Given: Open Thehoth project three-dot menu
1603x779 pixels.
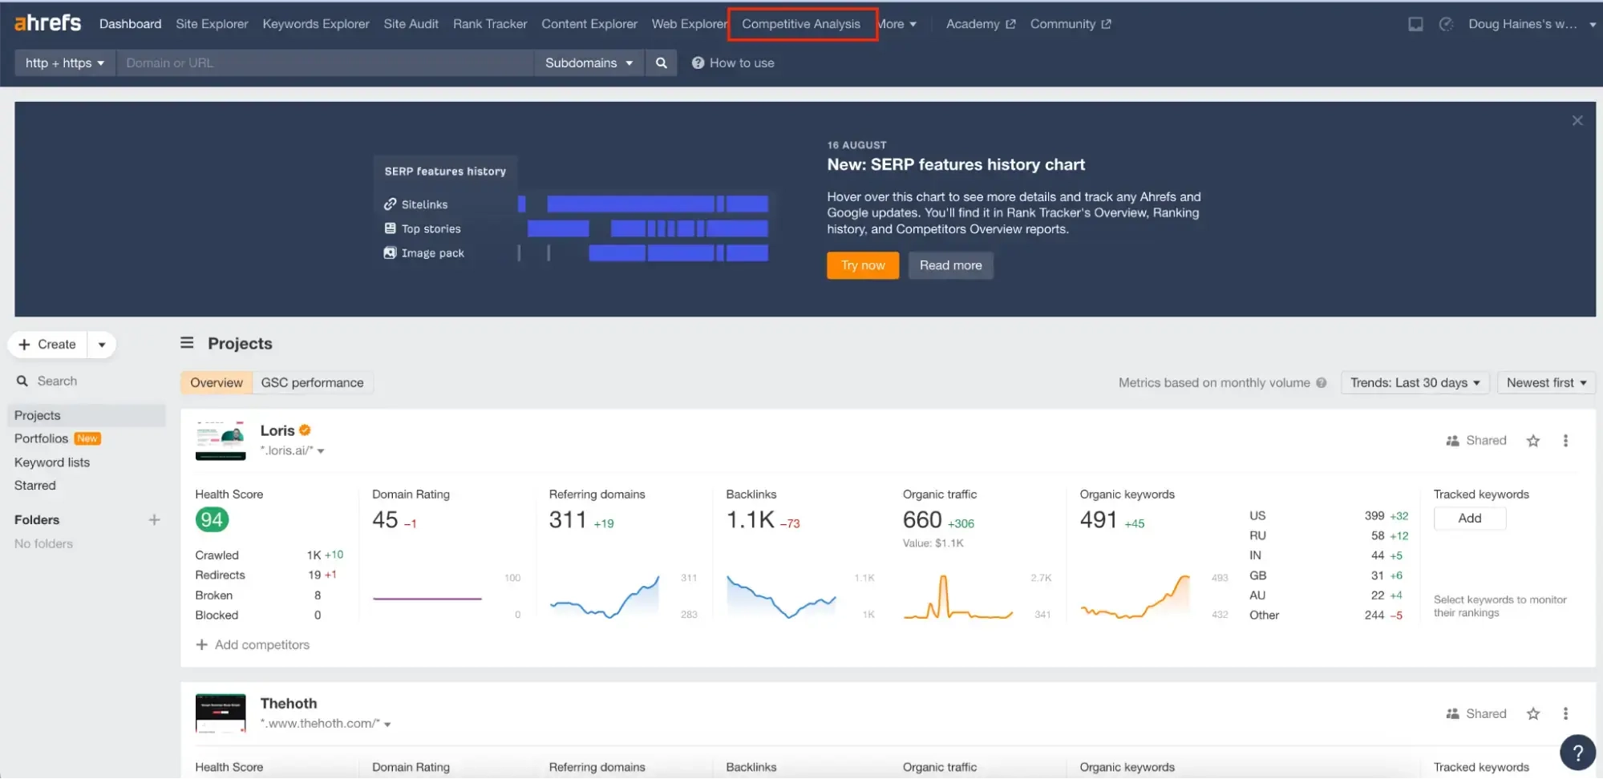Looking at the screenshot, I should coord(1565,714).
